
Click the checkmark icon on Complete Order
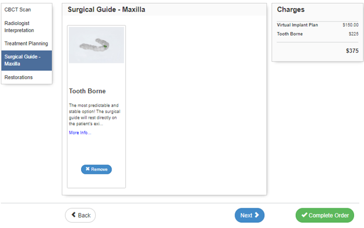point(304,215)
